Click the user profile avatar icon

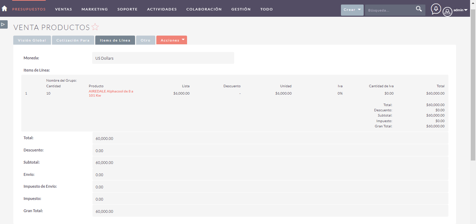coord(447,12)
